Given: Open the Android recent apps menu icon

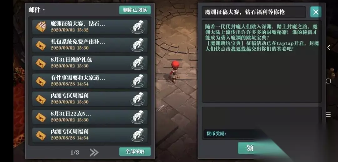Looking at the screenshot, I should click(328, 115).
